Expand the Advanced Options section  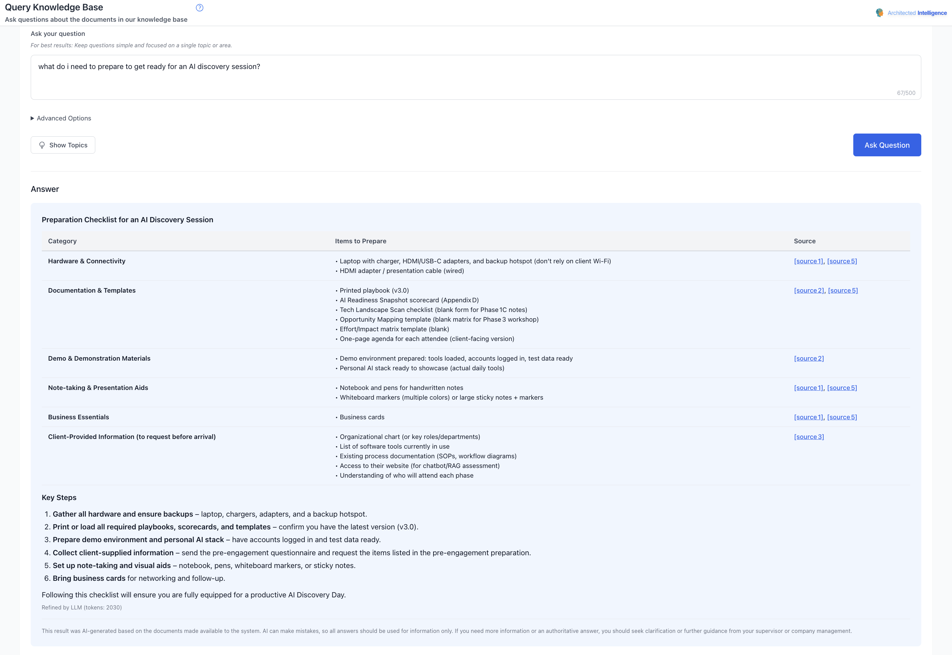61,118
